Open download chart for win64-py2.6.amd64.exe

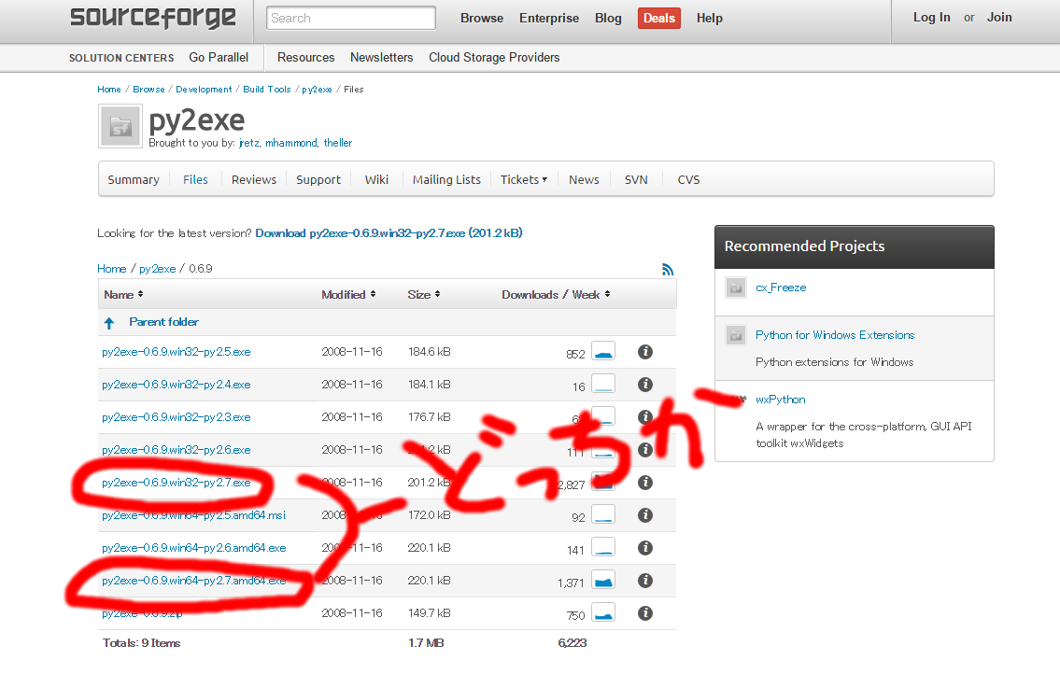point(603,548)
